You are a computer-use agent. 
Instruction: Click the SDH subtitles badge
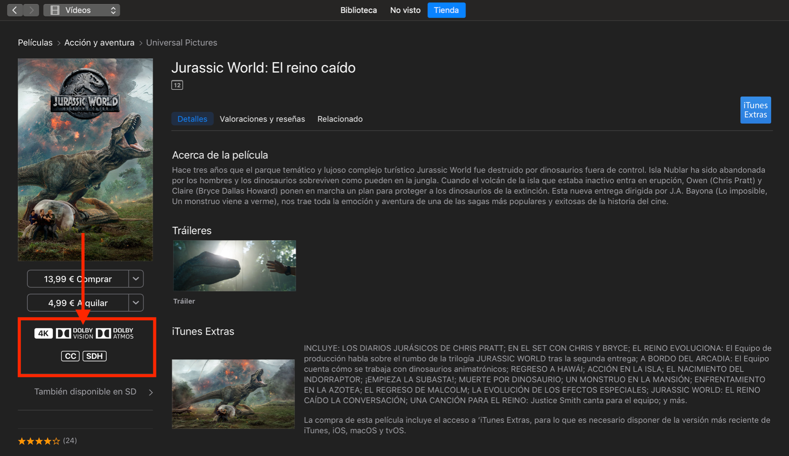coord(95,356)
